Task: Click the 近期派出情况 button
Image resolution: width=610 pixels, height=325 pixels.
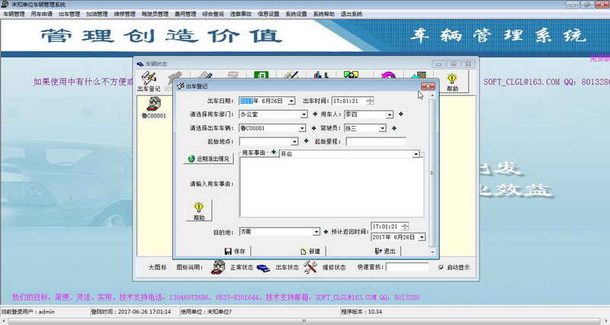Action: tap(208, 159)
